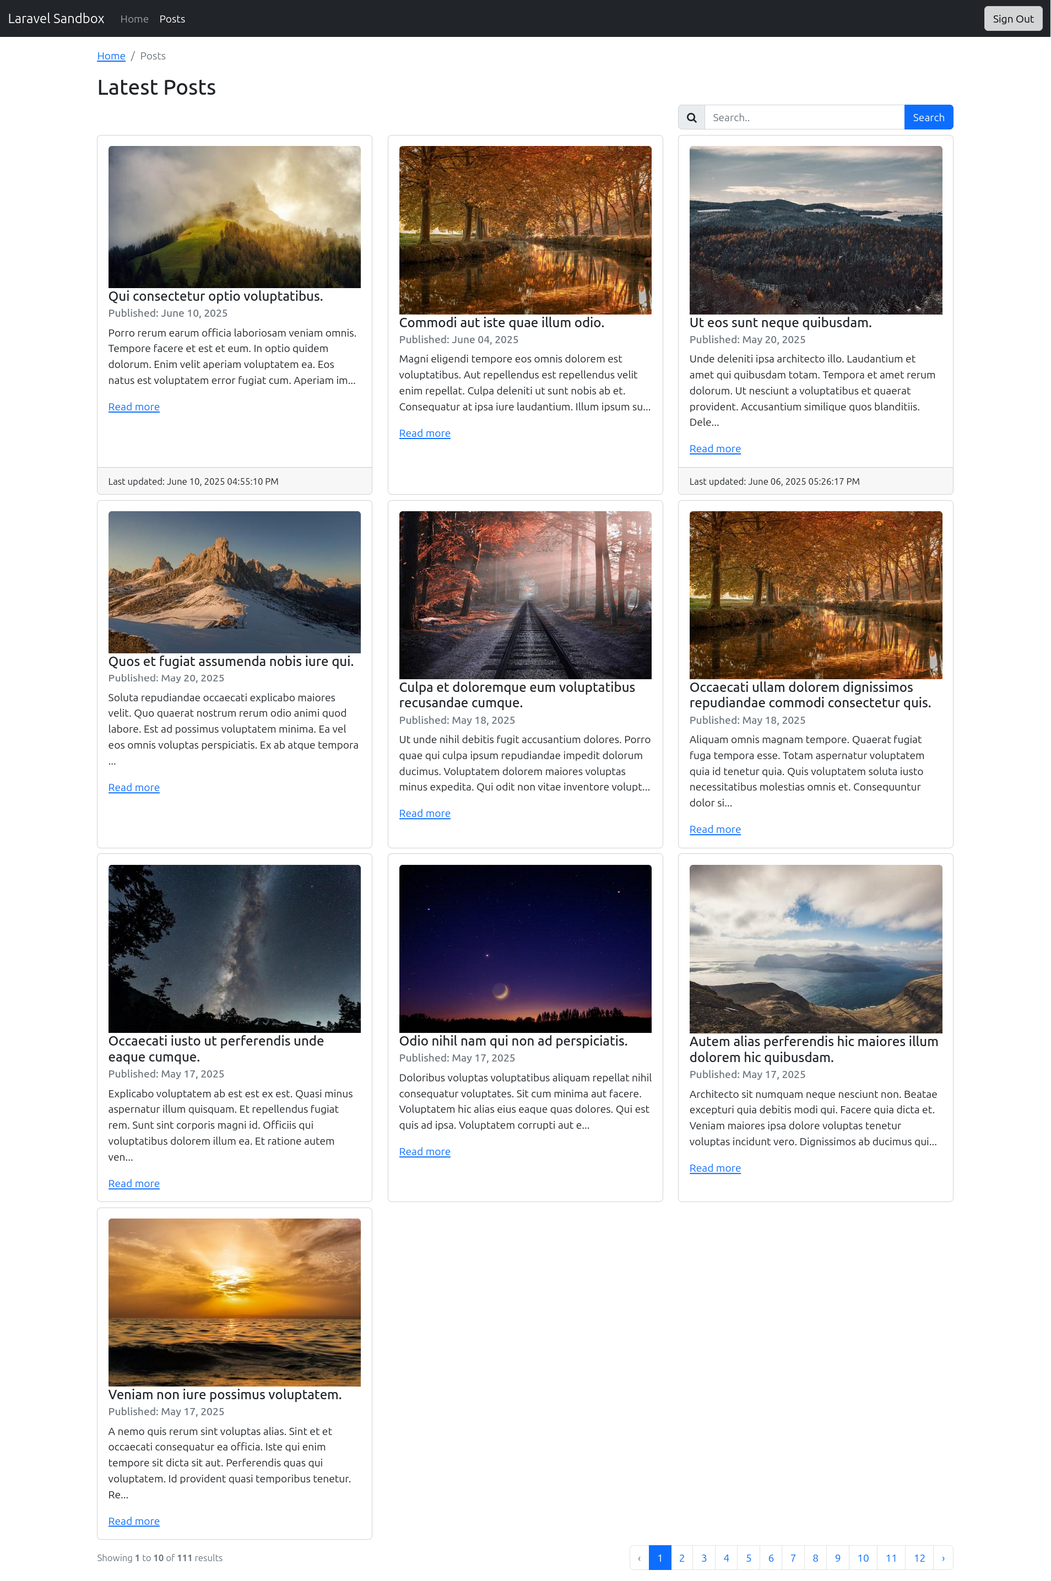Read more of Odio nihil nam post
1051x1581 pixels.
coord(424,1151)
